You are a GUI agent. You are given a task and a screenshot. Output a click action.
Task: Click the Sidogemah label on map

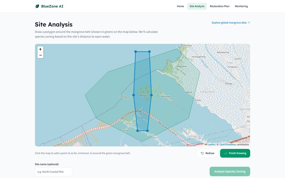195,136
